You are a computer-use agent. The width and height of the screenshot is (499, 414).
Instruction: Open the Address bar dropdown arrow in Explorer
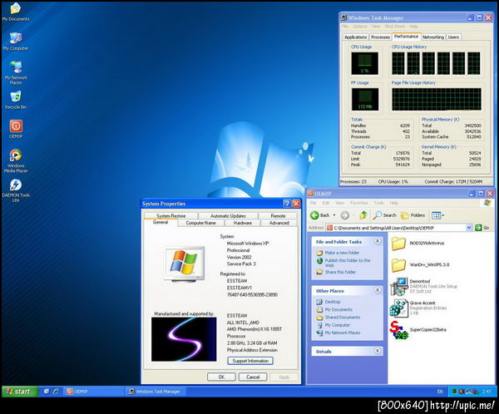coord(469,228)
